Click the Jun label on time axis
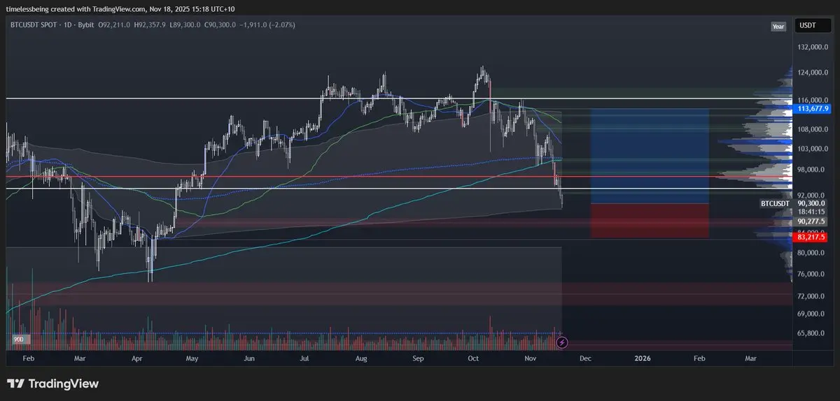This screenshot has width=840, height=401. (249, 358)
